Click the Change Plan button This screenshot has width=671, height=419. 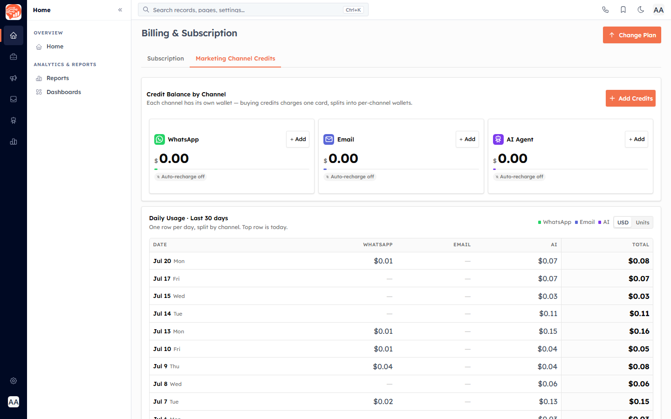(x=632, y=35)
